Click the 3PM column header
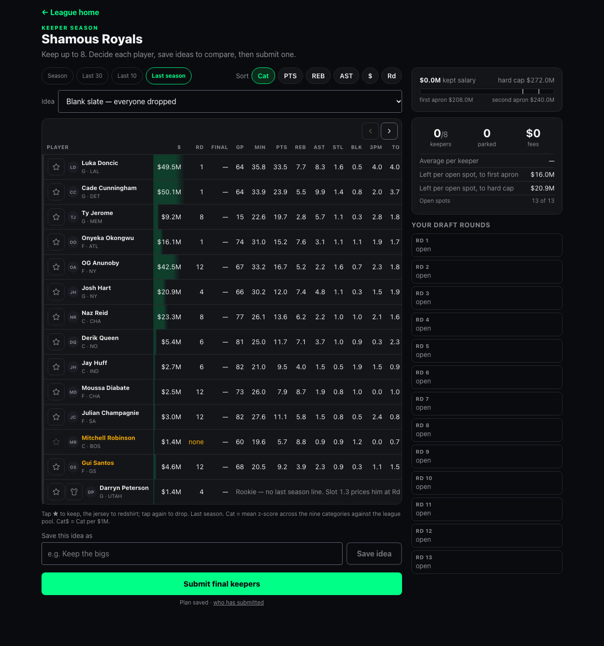This screenshot has width=604, height=646. pos(376,148)
